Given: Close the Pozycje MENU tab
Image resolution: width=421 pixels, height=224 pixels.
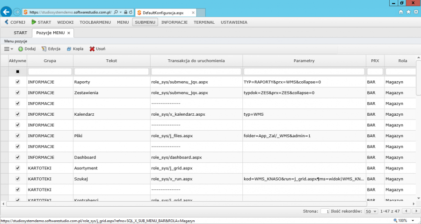Looking at the screenshot, I should (x=68, y=33).
